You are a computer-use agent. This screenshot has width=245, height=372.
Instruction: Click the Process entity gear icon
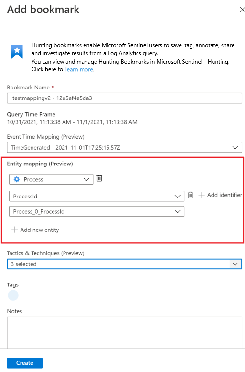[x=17, y=179]
